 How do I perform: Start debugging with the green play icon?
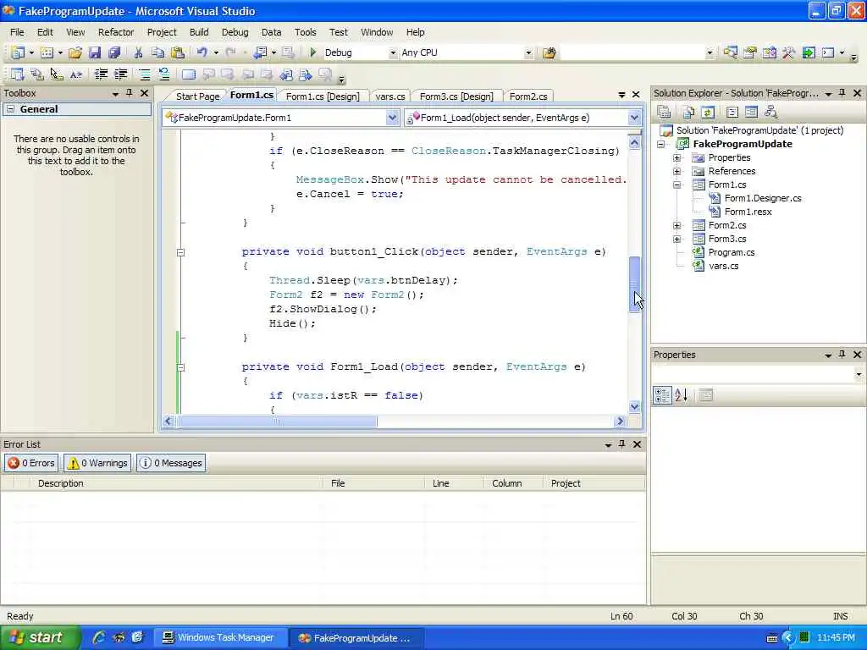coord(313,52)
